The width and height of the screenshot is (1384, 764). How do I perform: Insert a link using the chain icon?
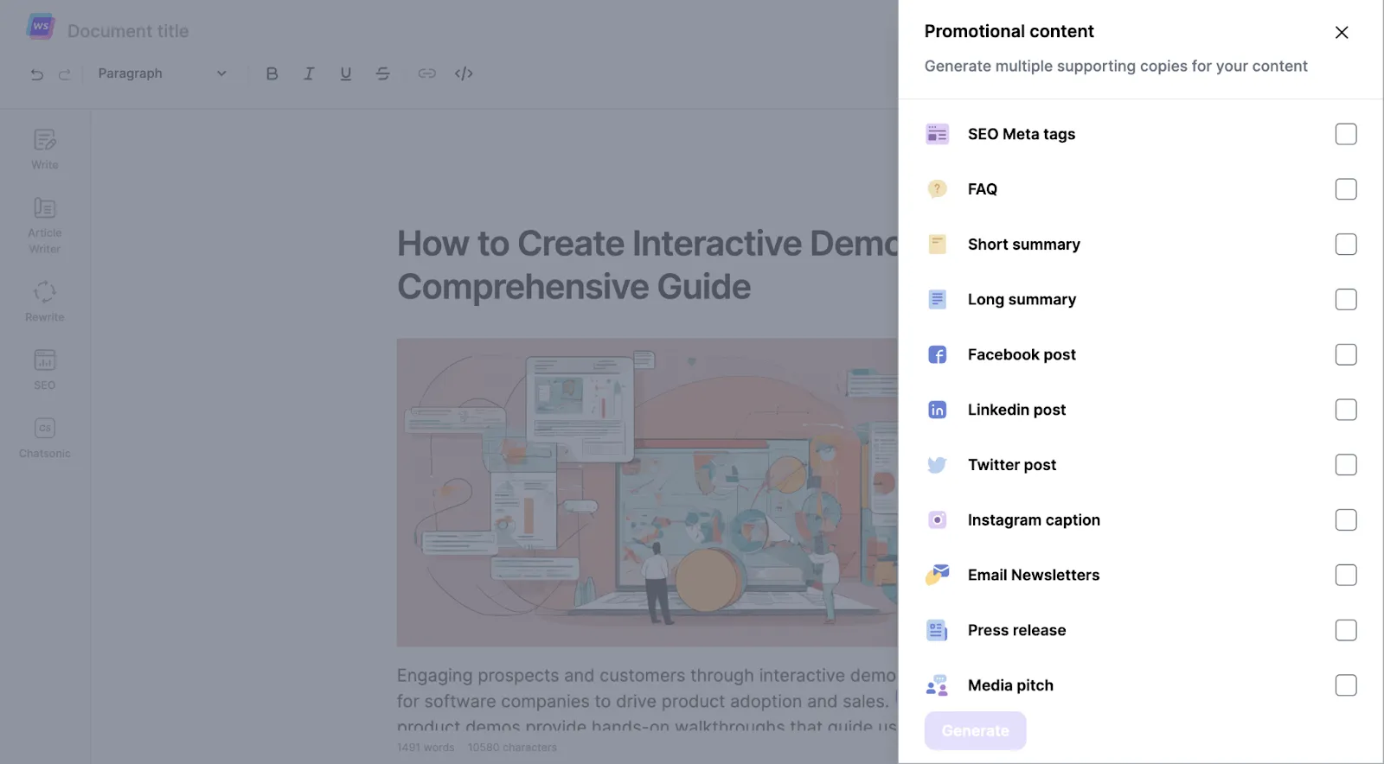426,73
